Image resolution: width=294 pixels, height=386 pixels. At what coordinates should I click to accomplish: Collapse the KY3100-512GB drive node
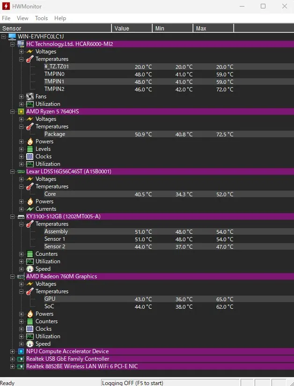[12, 216]
